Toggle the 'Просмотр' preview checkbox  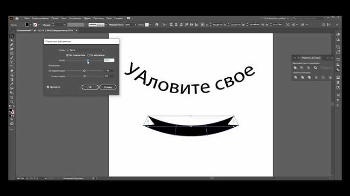coord(48,87)
